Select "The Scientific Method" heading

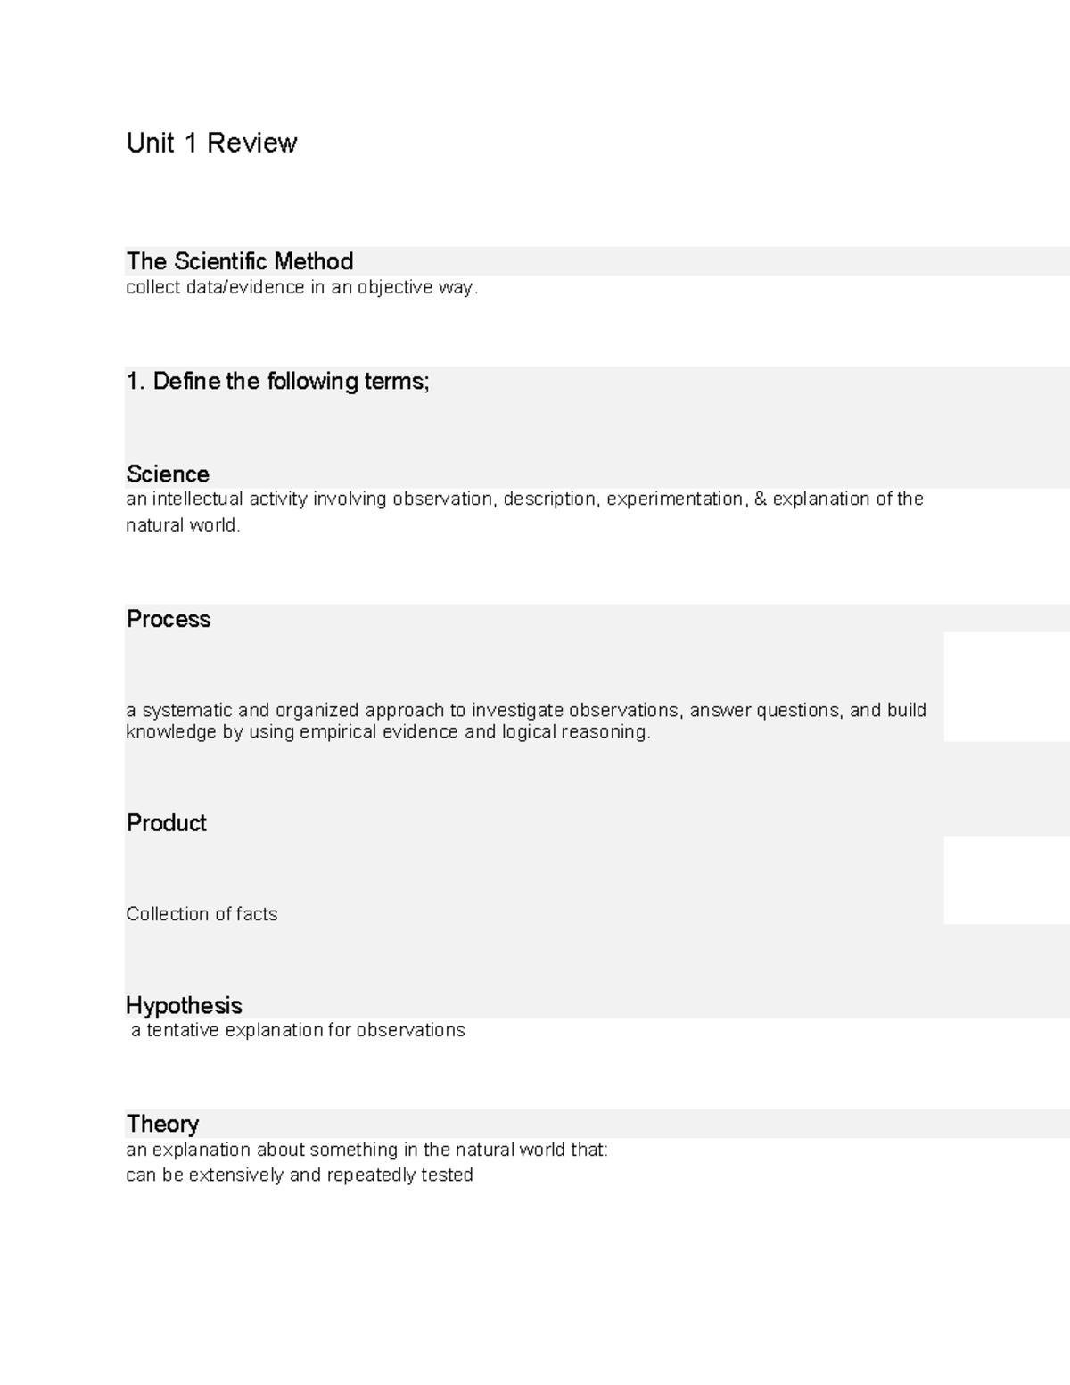[x=240, y=261]
